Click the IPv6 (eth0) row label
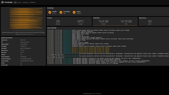 pos(4,48)
